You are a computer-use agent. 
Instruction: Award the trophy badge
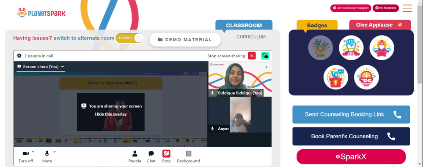click(x=321, y=48)
